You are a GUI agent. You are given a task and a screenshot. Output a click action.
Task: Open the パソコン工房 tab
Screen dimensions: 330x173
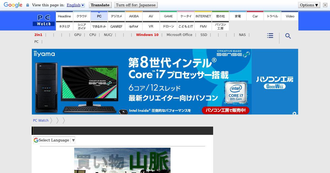point(220,26)
